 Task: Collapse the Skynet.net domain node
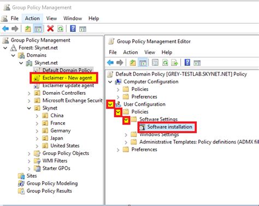click(21, 63)
